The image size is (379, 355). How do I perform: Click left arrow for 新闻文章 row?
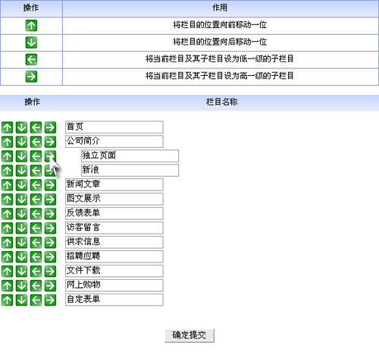tap(36, 185)
